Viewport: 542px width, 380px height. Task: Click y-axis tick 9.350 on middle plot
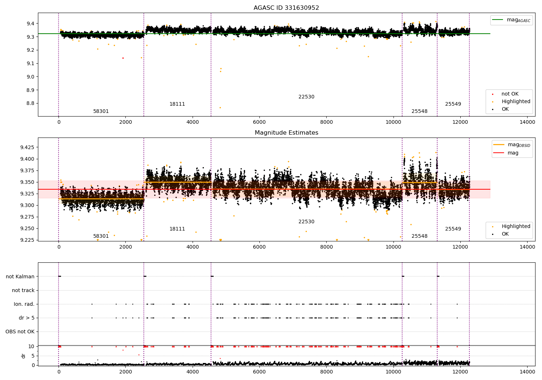click(27, 182)
